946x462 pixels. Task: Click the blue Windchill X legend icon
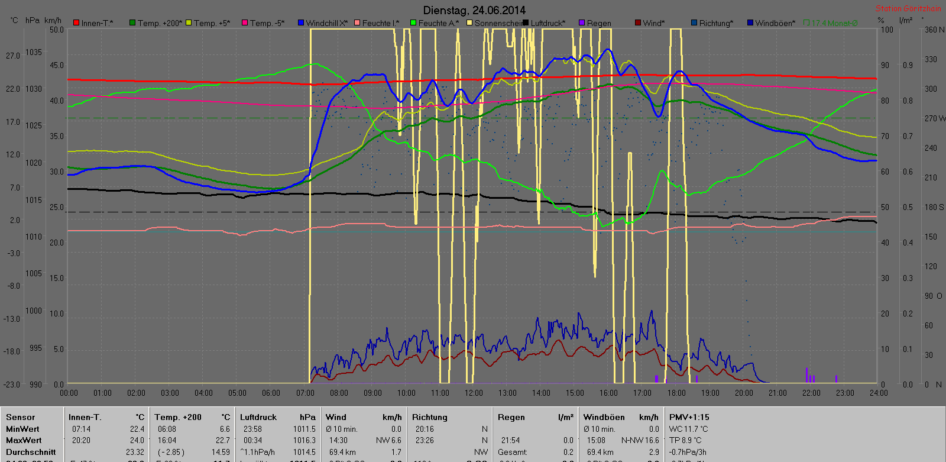[x=301, y=23]
